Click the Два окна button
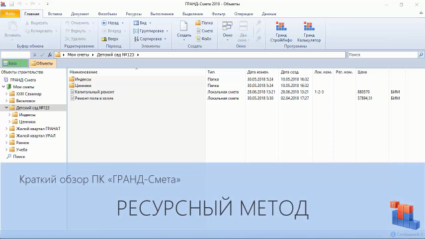The height and width of the screenshot is (239, 425). [x=243, y=31]
